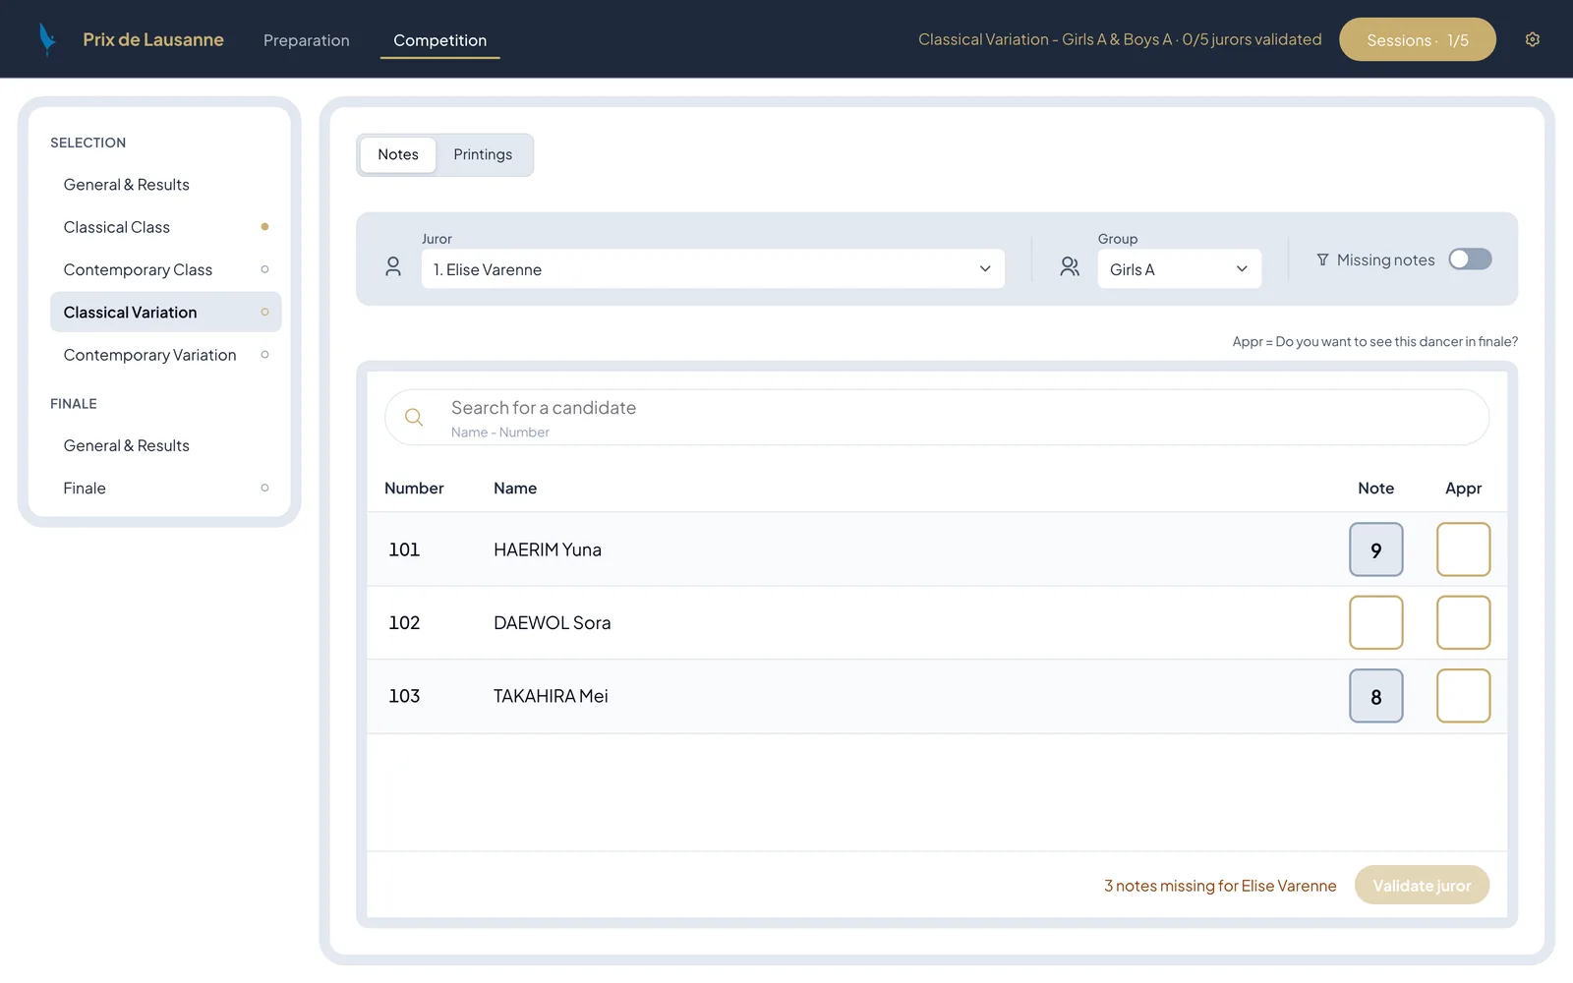Click the empty Note field for DAEWOL Sora
The height and width of the screenshot is (983, 1573).
(1375, 622)
